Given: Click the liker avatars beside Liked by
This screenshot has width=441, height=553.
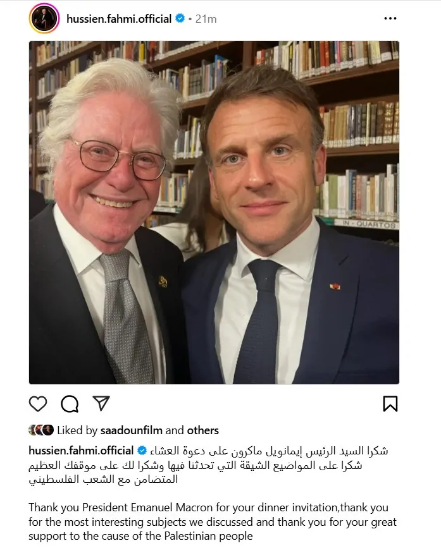Looking at the screenshot, I should 41,430.
